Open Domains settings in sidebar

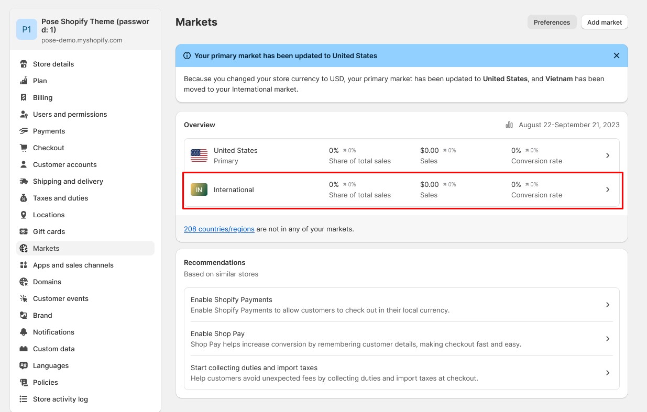[85, 282]
